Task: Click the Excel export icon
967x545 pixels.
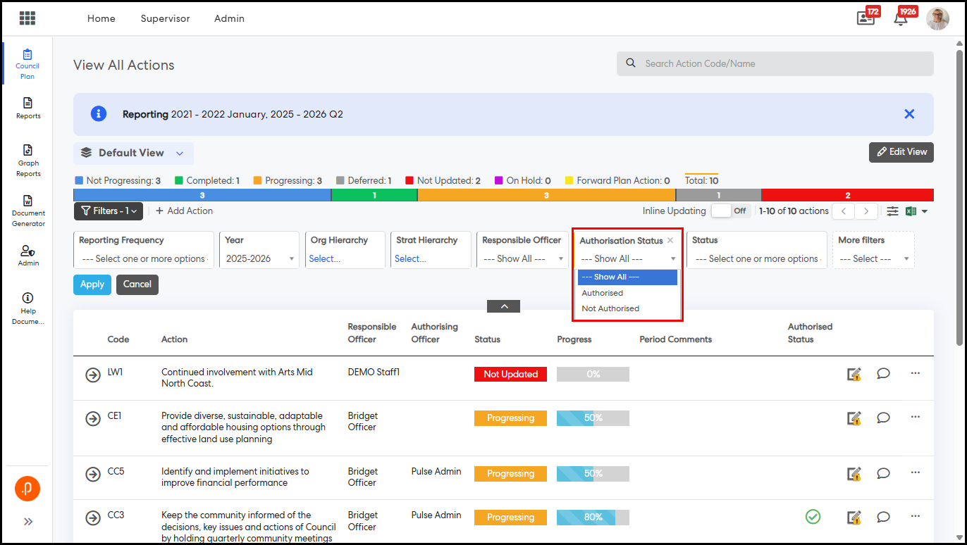Action: pos(911,211)
